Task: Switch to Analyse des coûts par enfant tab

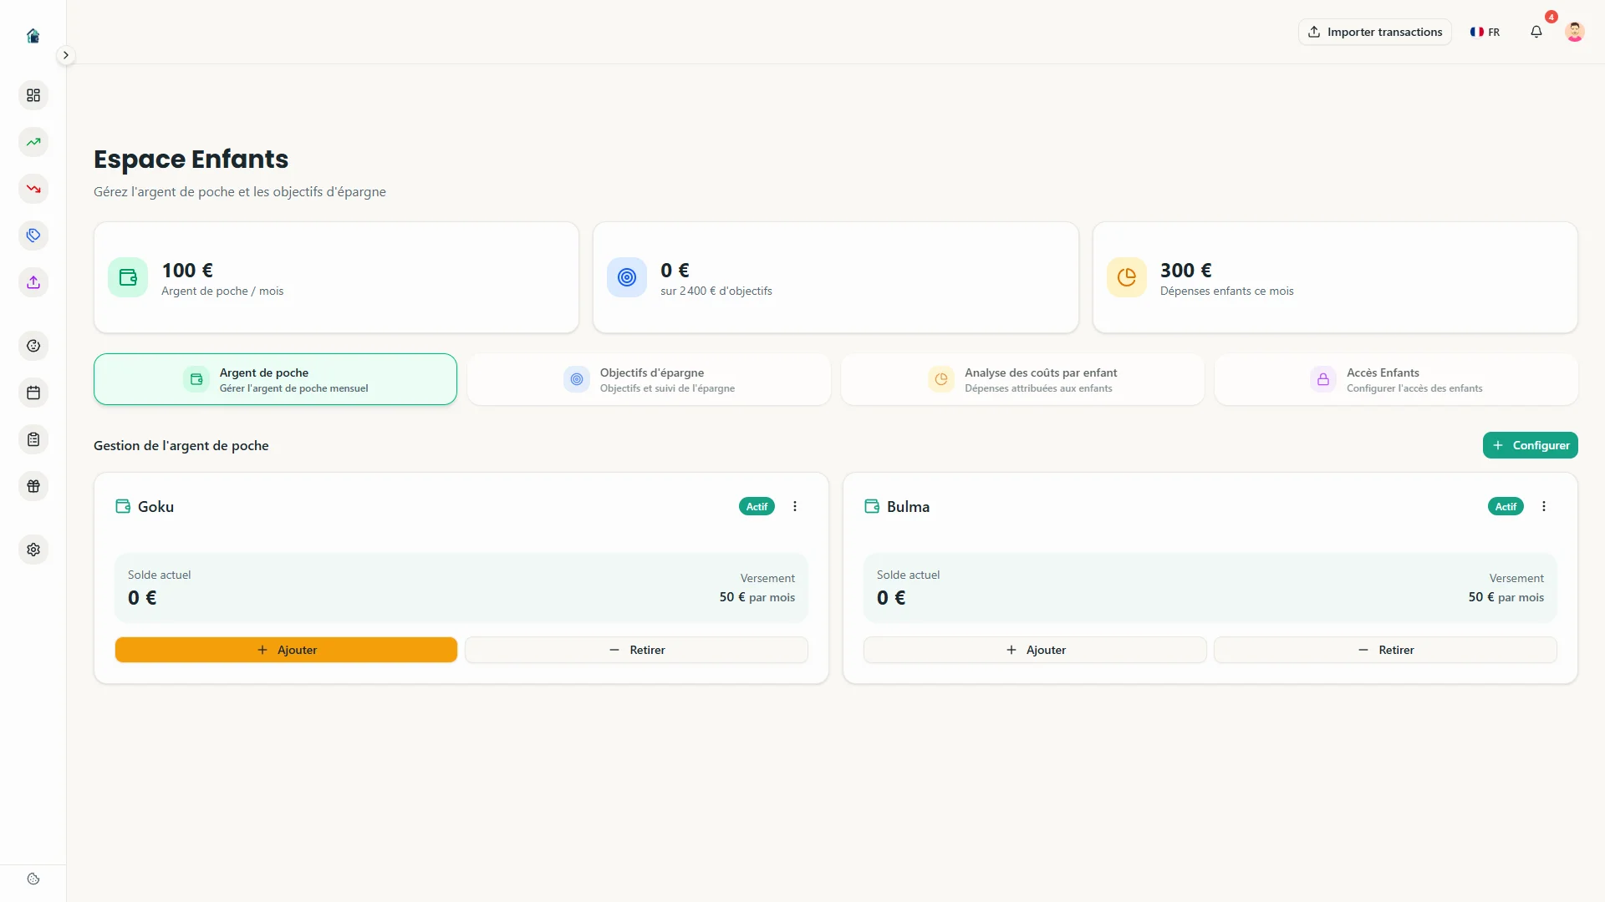Action: coord(1022,379)
